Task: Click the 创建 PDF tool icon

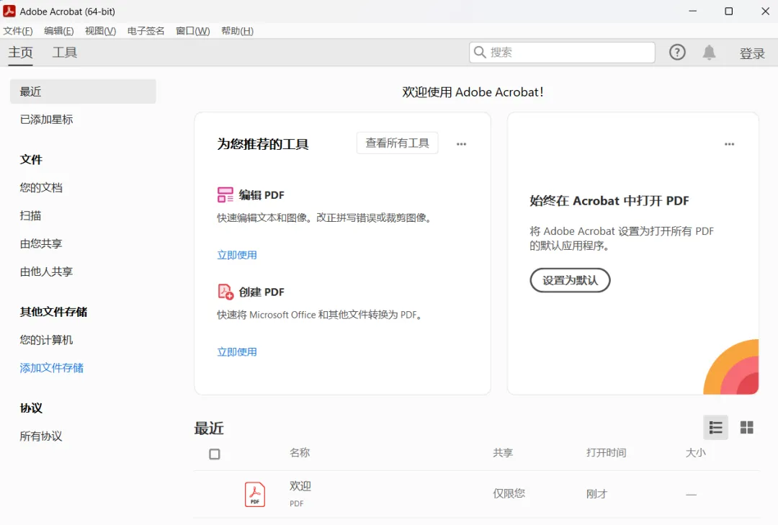Action: pyautogui.click(x=225, y=292)
